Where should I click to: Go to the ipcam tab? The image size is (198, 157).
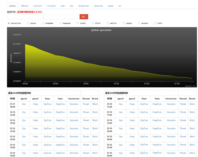pyautogui.click(x=110, y=6)
